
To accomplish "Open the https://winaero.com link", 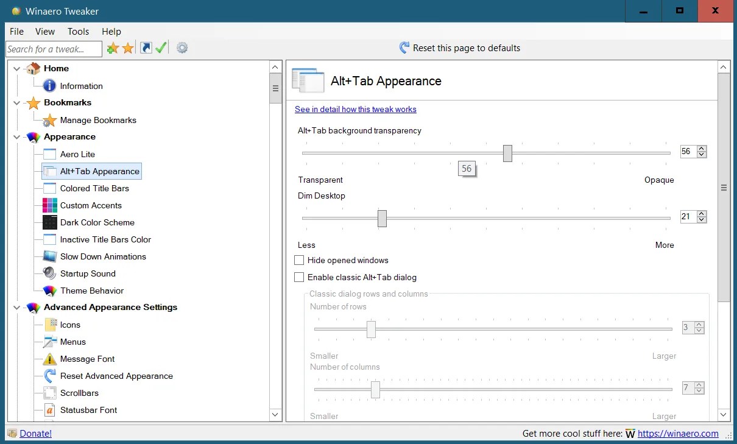I will tap(678, 434).
